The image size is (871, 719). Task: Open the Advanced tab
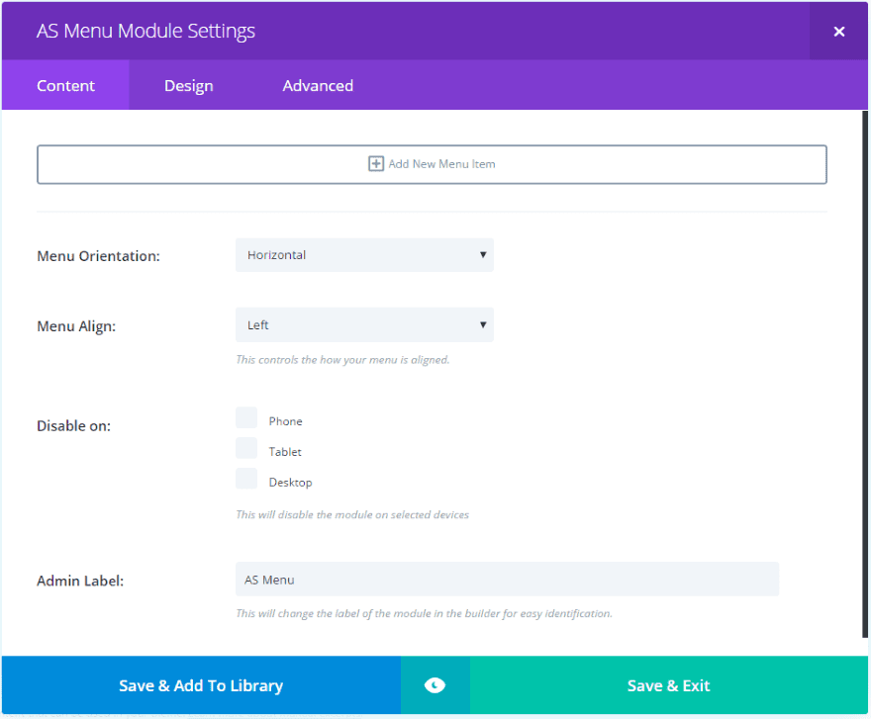(318, 86)
